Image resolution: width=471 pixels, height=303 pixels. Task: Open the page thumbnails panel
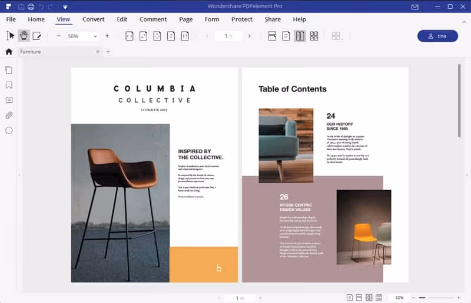(9, 70)
